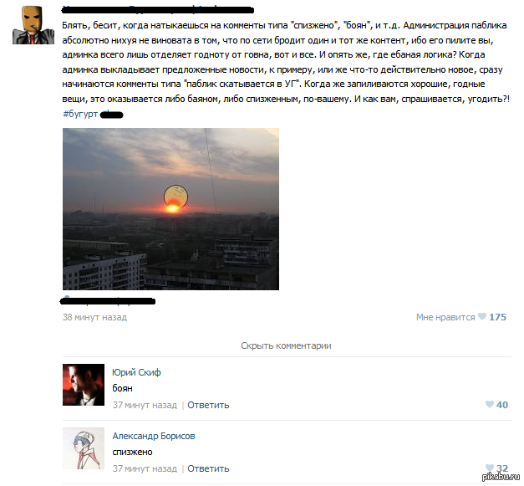Click the '38 минут назад' post timestamp
Viewport: 524px width, 486px height.
point(94,317)
